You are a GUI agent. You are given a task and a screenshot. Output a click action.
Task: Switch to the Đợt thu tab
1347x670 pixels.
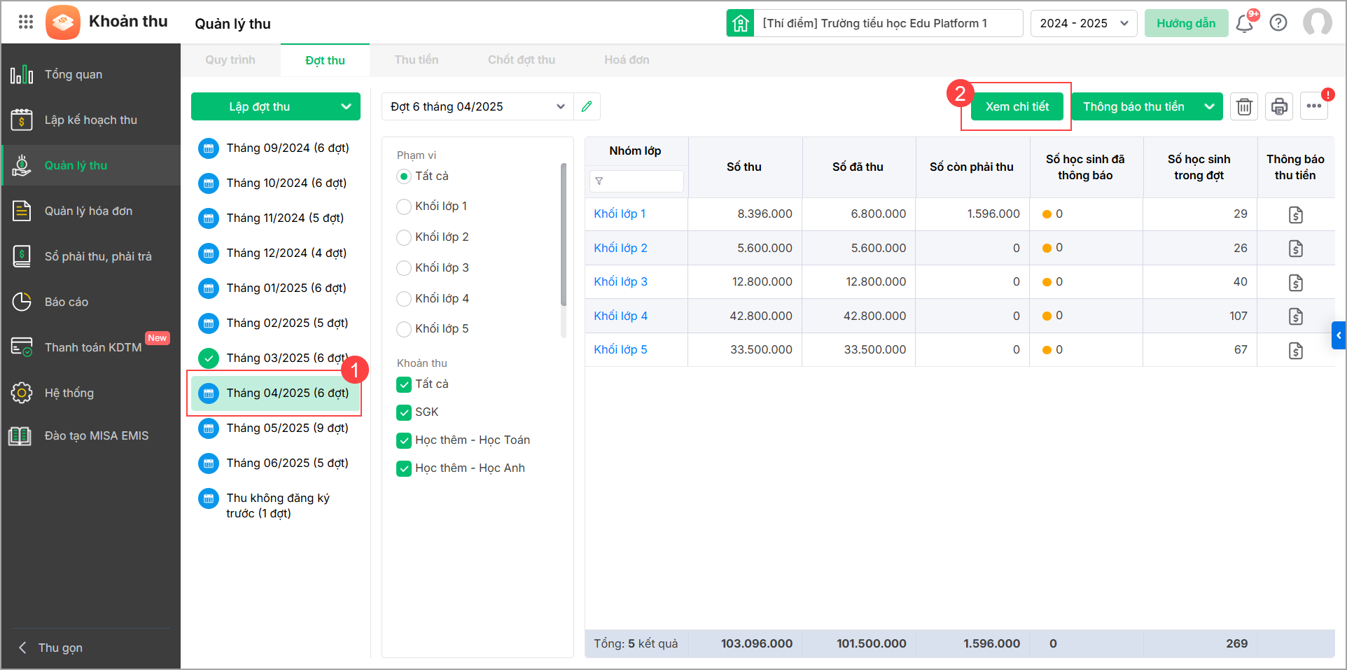[x=325, y=60]
